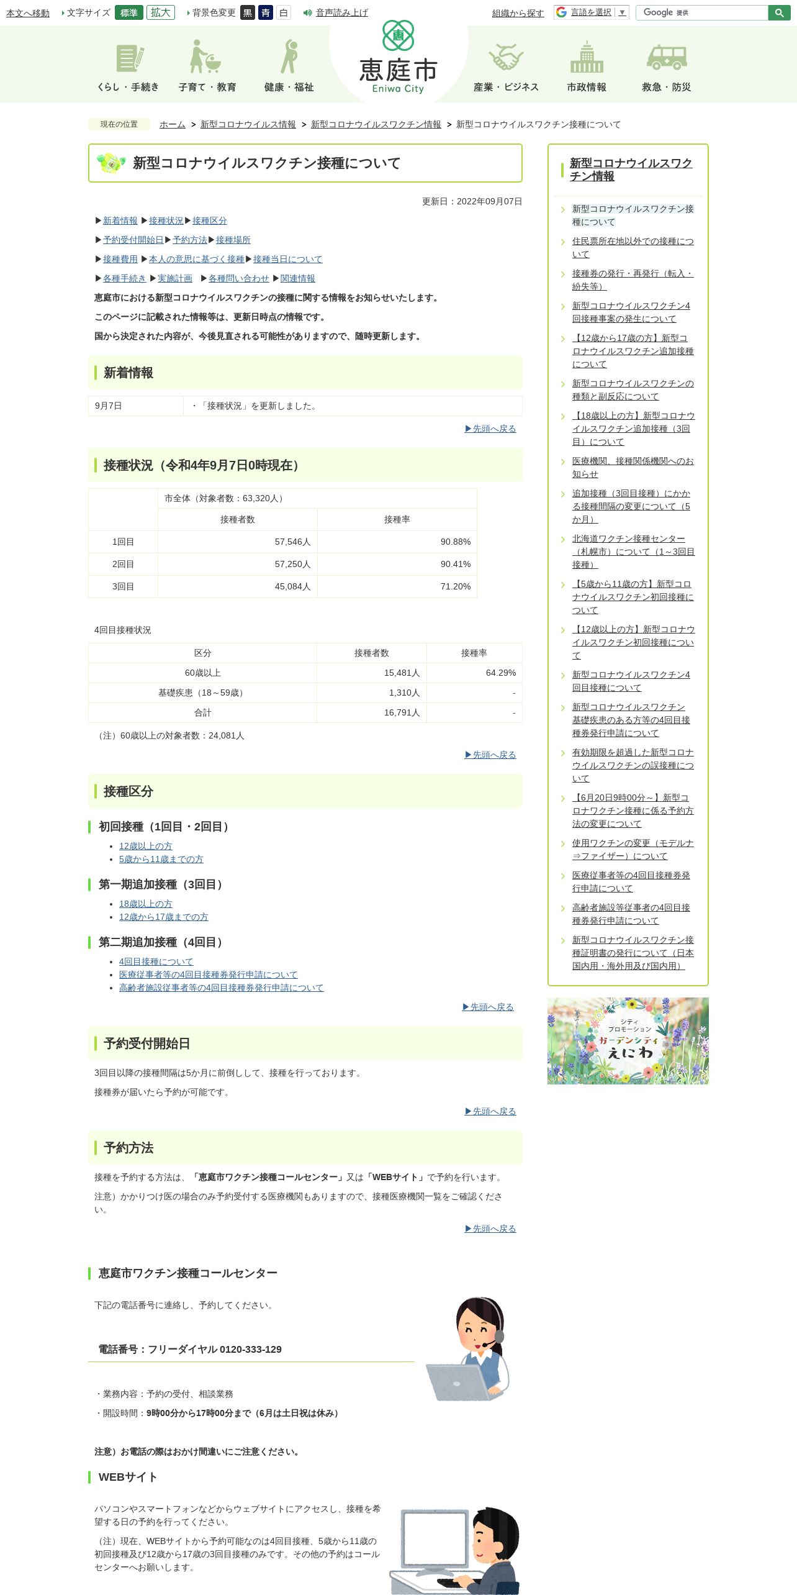
Task: Click the Google G language icon
Action: tap(561, 12)
